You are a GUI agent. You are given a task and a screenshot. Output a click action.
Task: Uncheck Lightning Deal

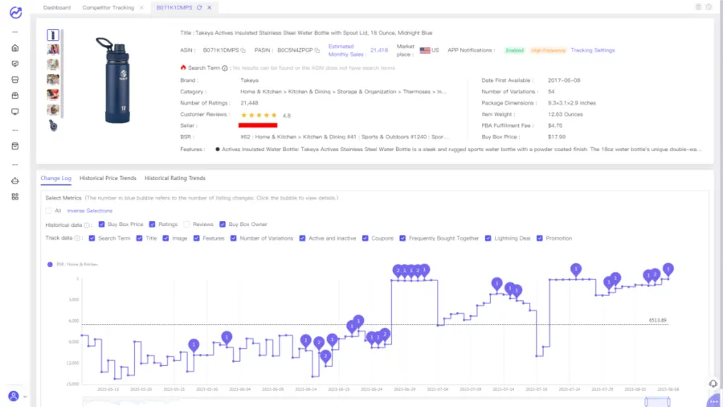[488, 238]
